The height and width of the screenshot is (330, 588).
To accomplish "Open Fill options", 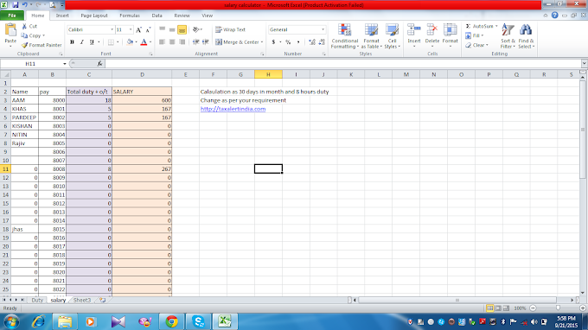I will pyautogui.click(x=474, y=35).
